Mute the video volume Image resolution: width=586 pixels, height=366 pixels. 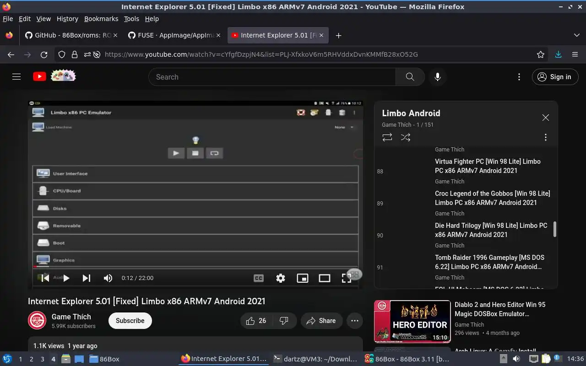108,278
